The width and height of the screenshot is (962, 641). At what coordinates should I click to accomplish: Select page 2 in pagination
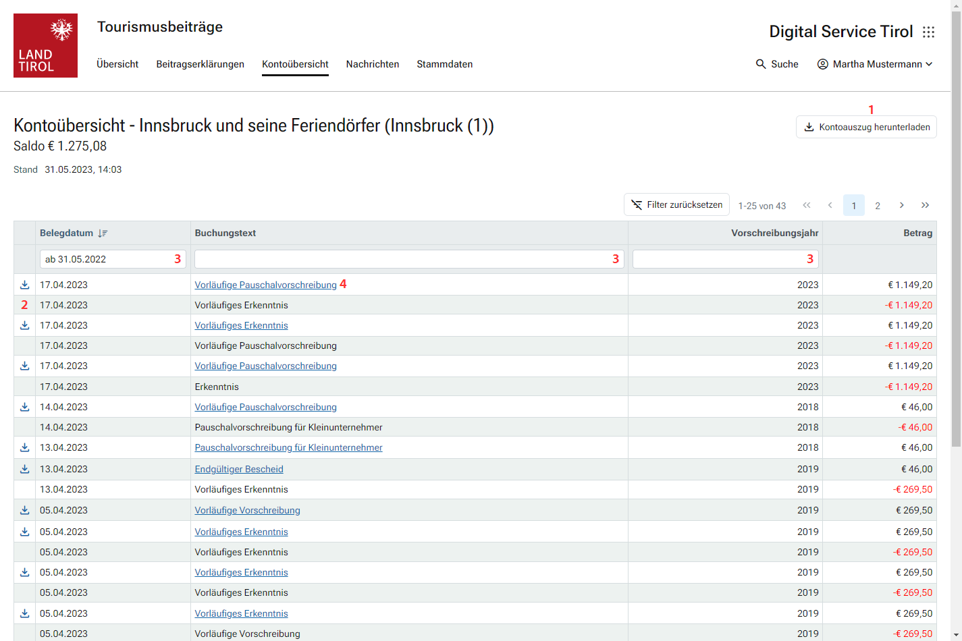click(878, 205)
